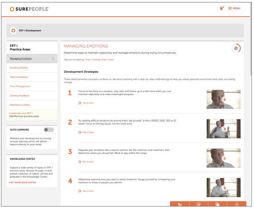Click the settings gear icon in bottom toolbar
The width and height of the screenshot is (254, 209).
(x=237, y=204)
